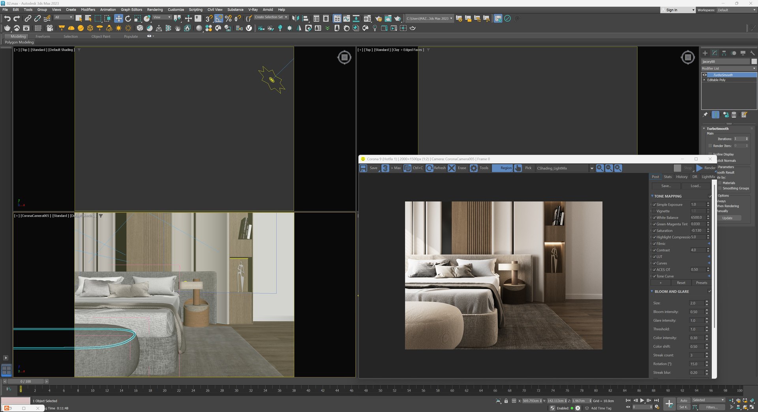Collapse the TONE MAPPING section
The image size is (758, 412).
pos(652,196)
